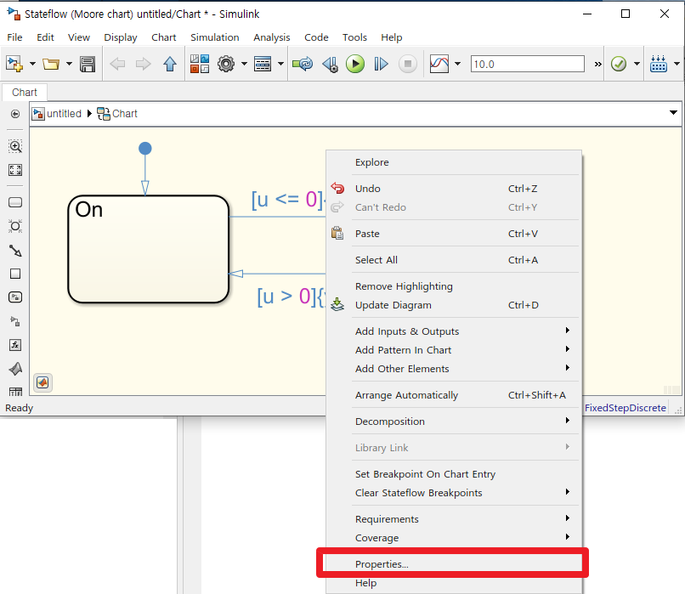Image resolution: width=685 pixels, height=594 pixels.
Task: Select the State tool in palette
Action: tap(15, 202)
